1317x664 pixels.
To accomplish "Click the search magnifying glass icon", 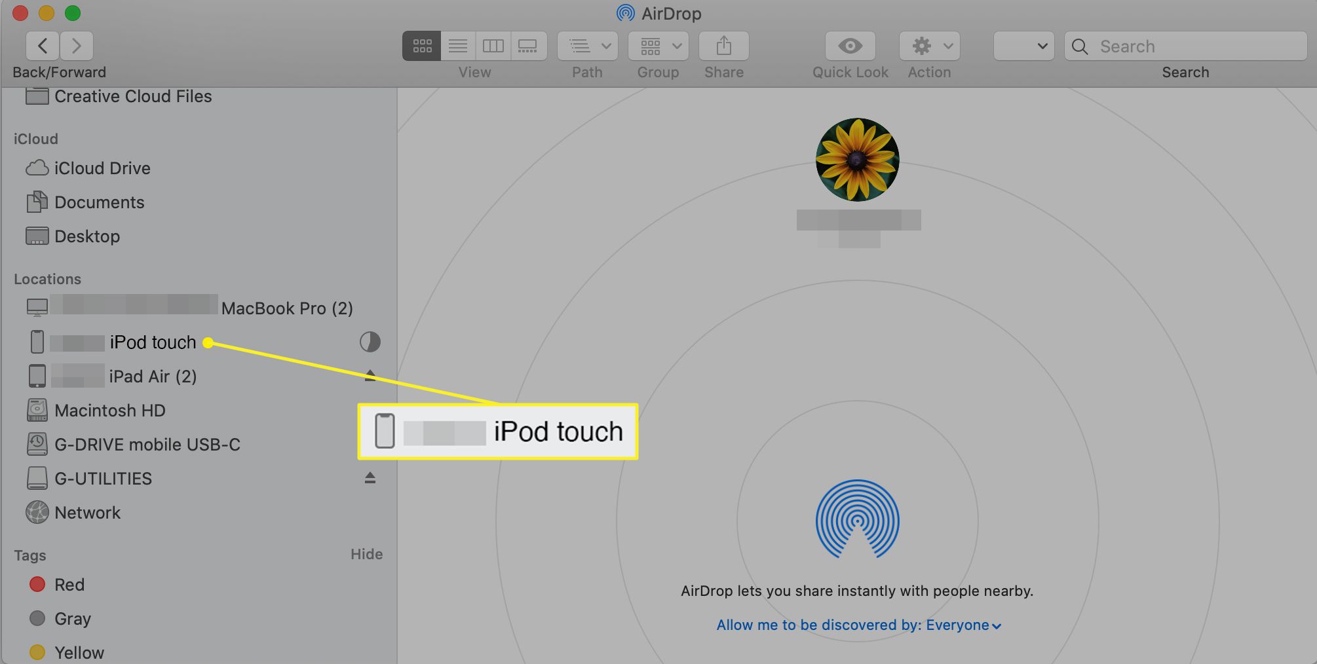I will (1080, 46).
